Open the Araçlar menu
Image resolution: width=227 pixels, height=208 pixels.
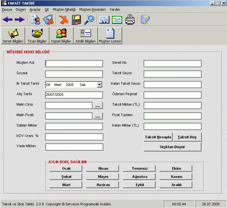[x=35, y=10]
